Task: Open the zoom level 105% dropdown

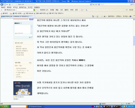Action: (132, 104)
